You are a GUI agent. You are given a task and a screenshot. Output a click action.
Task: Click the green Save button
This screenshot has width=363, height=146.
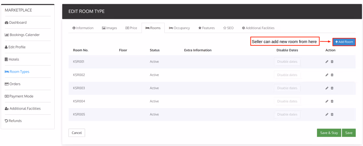[349, 133]
